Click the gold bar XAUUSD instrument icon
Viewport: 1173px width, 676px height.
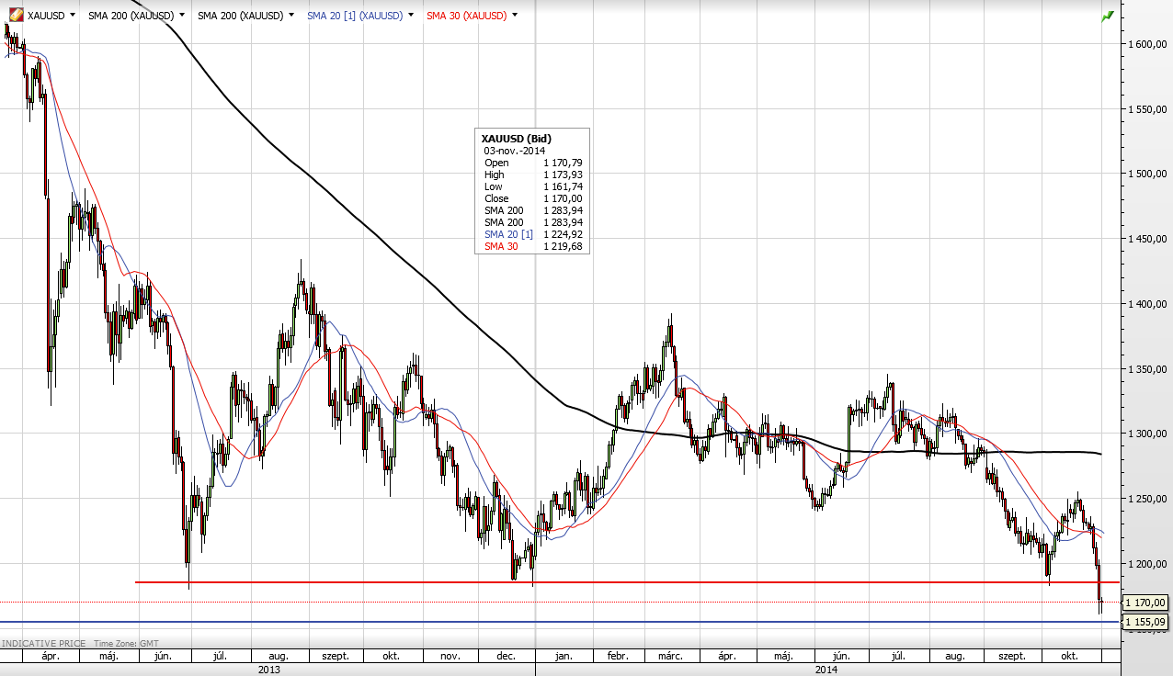(x=16, y=16)
